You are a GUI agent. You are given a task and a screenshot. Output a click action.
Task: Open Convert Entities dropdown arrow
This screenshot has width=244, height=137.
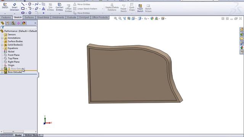(x=59, y=14)
